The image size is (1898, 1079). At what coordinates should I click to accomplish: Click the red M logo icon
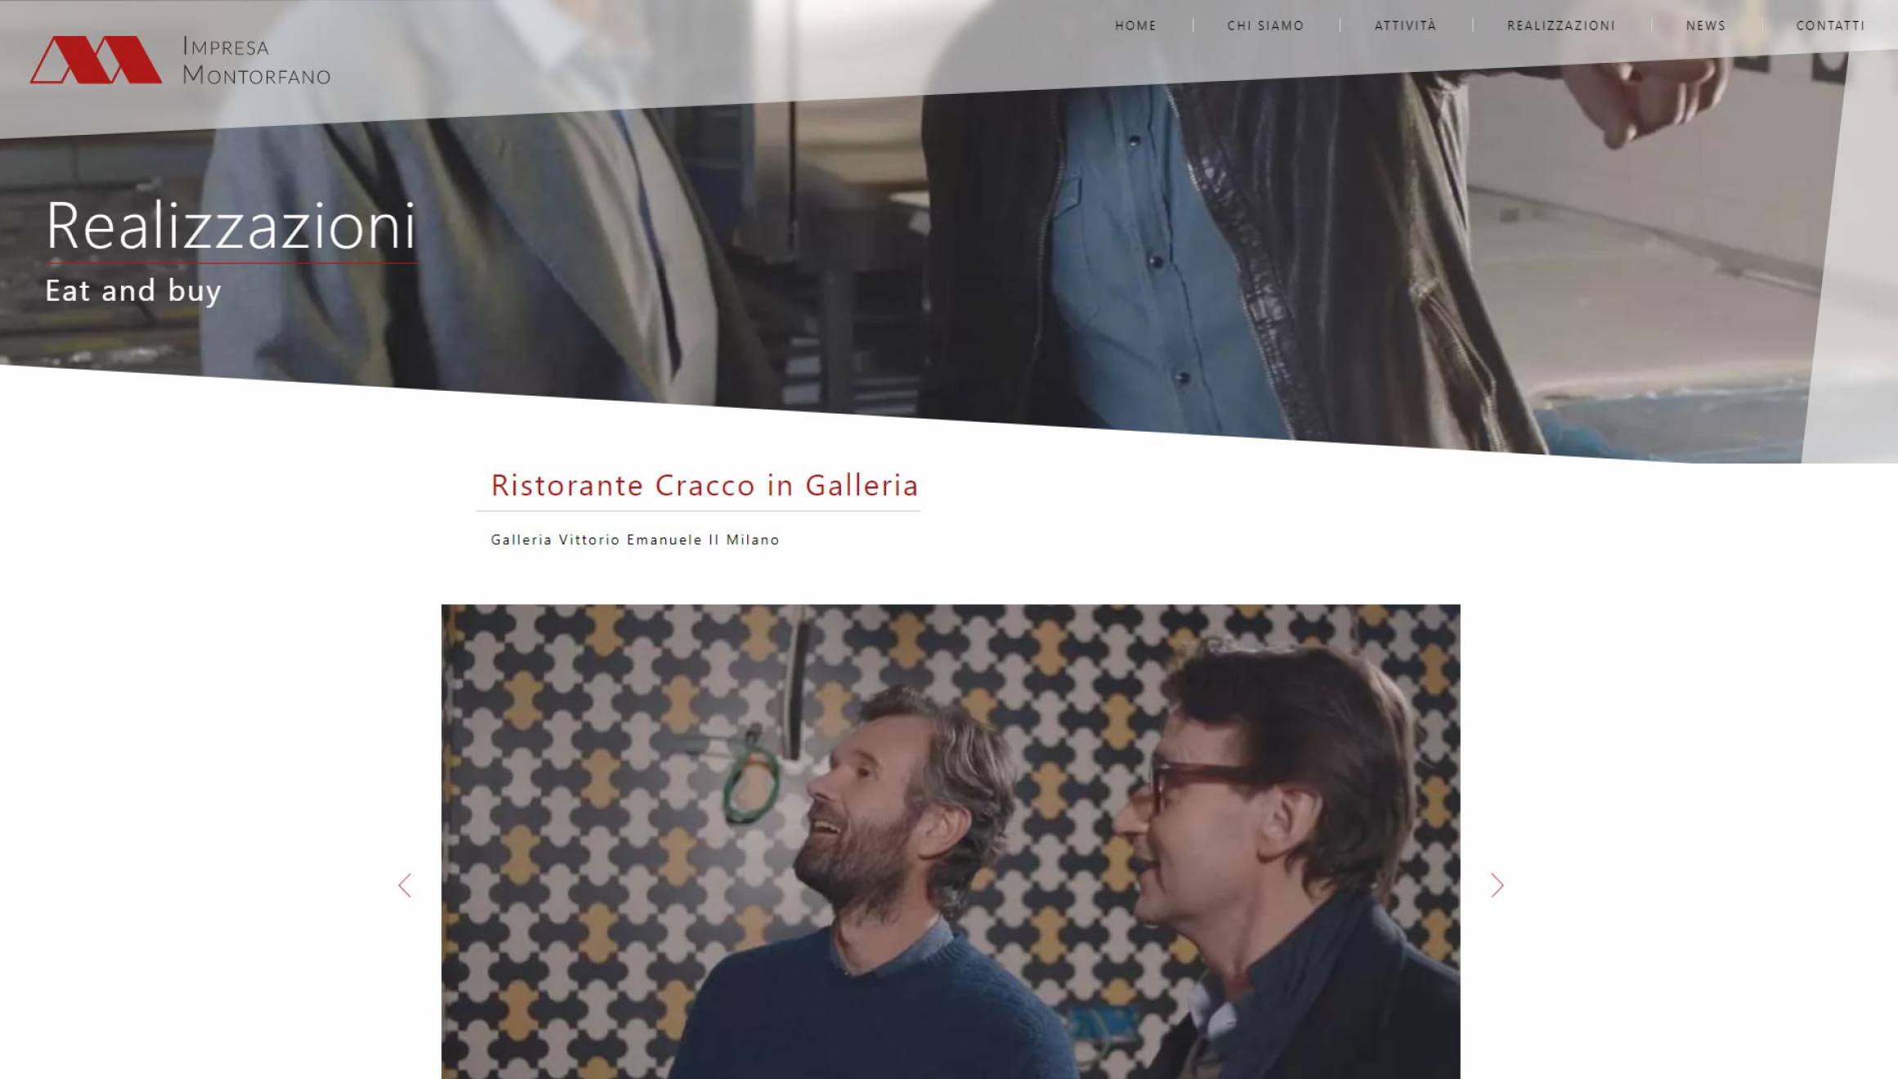tap(96, 60)
